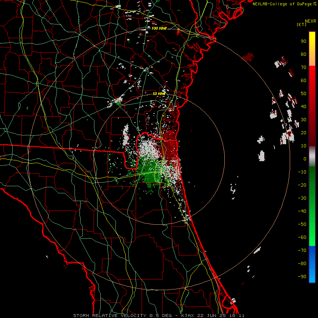The image size is (318, 318).
Task: Select the -70 value on the velocity scale
Action: point(302,251)
